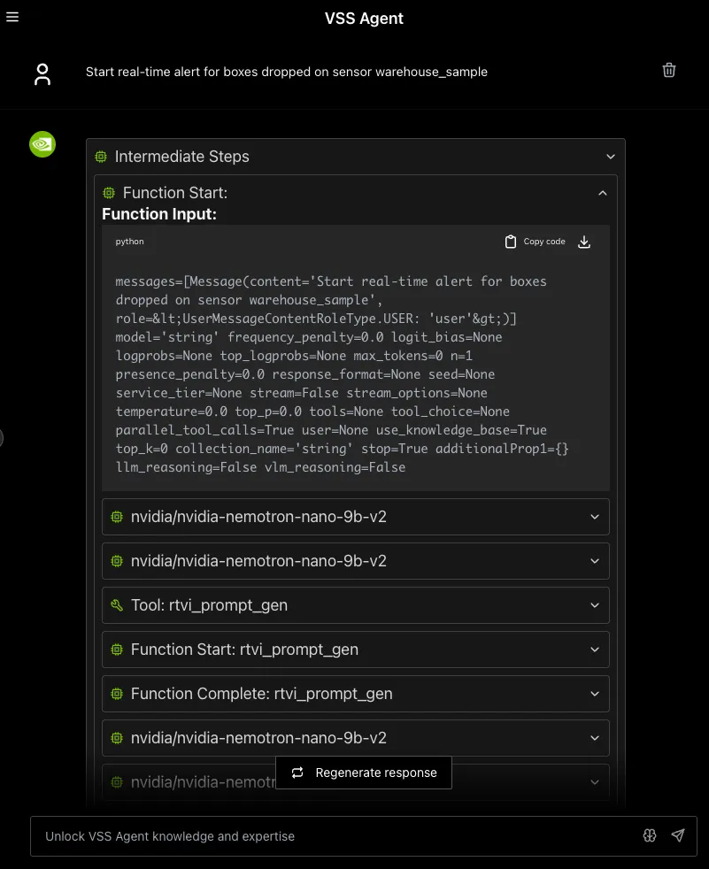Send the message with paper plane icon
This screenshot has height=869, width=709.
677,835
